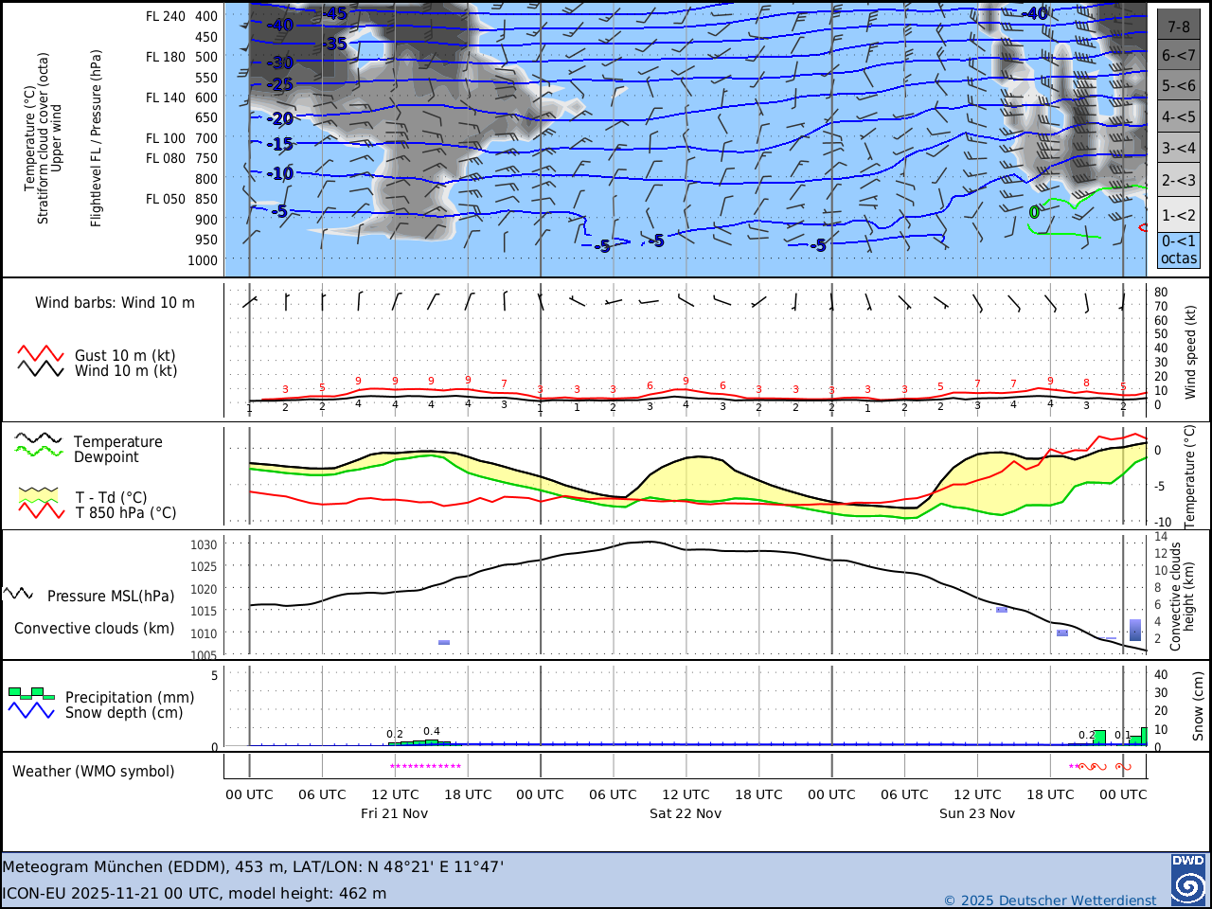Click the Weather (WMO symbol) label

94,772
